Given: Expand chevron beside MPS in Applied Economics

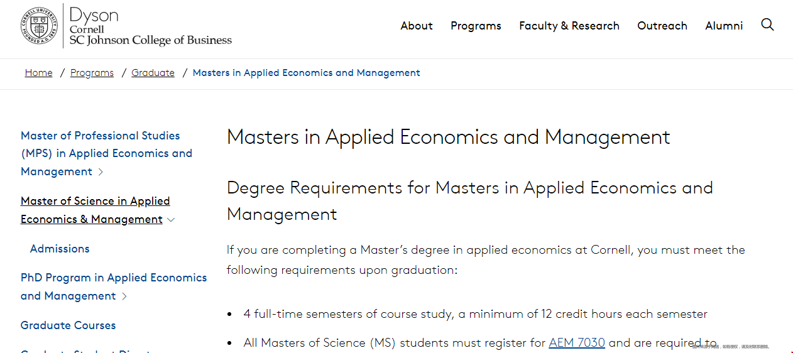Looking at the screenshot, I should click(101, 171).
